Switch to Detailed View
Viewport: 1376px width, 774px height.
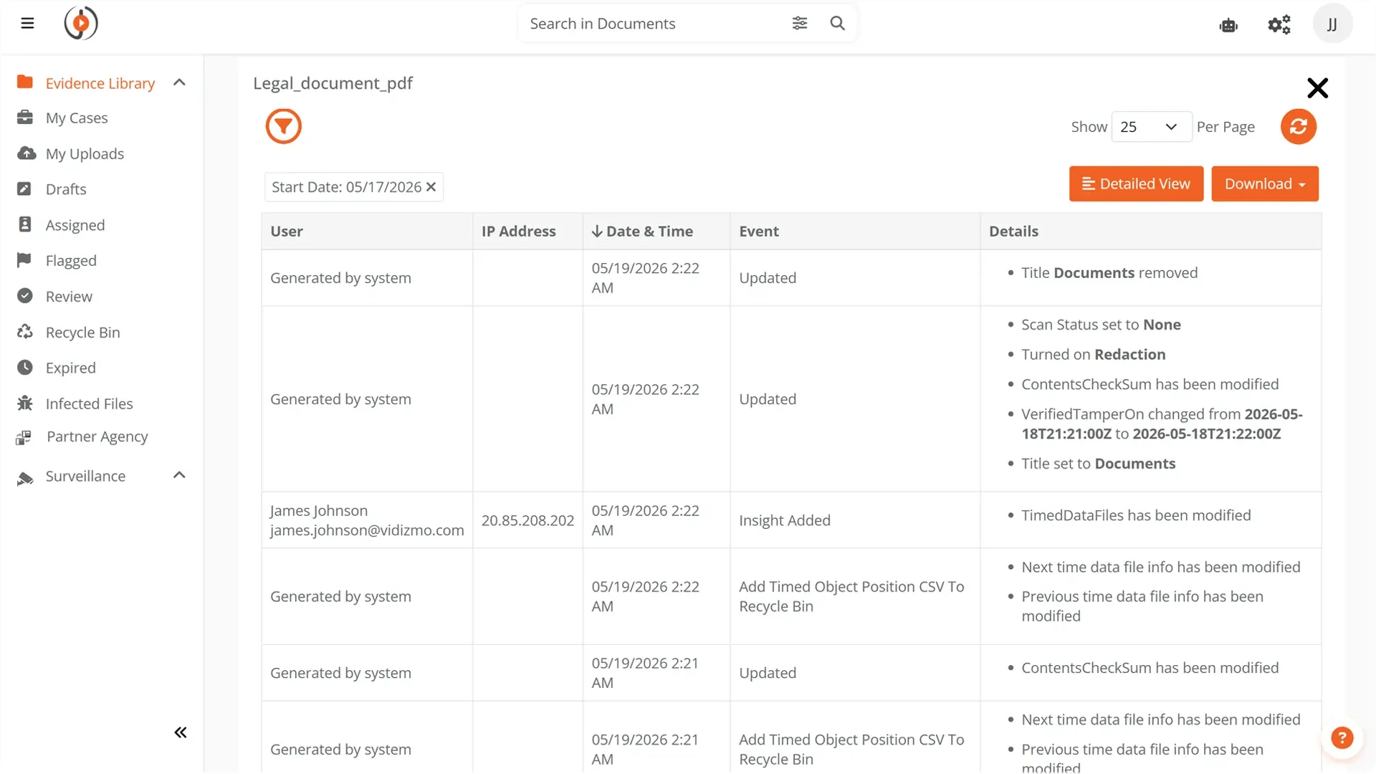(x=1136, y=184)
